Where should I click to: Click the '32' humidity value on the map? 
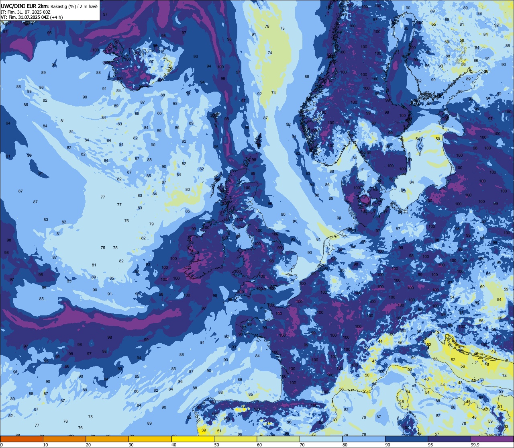(x=243, y=407)
